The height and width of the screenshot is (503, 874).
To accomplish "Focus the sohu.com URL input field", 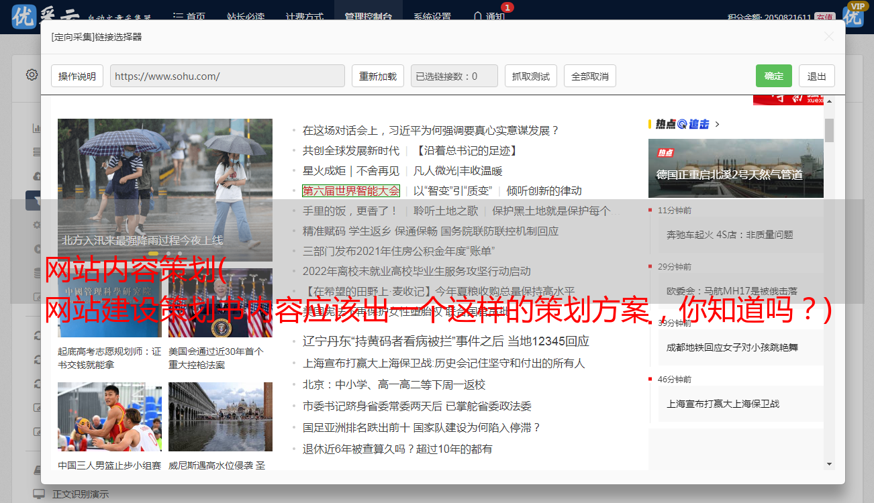I will [x=227, y=76].
